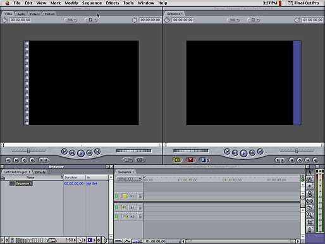Select the Zoom magnifier tool
325x244 pixels.
pos(310,215)
